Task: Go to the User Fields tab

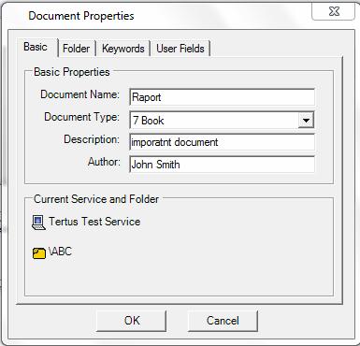Action: [180, 49]
